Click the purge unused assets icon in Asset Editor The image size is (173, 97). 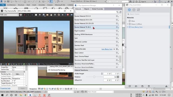pos(166,86)
